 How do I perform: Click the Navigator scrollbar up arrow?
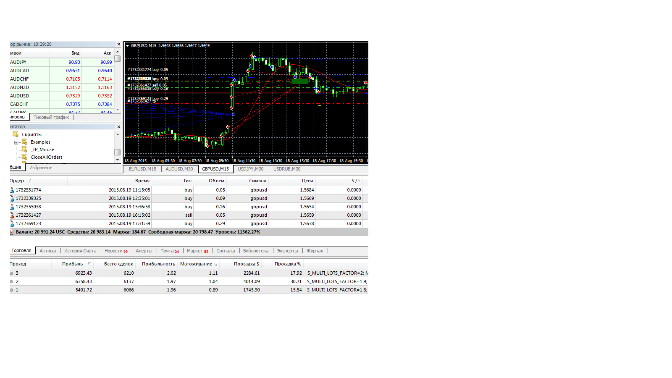click(118, 134)
